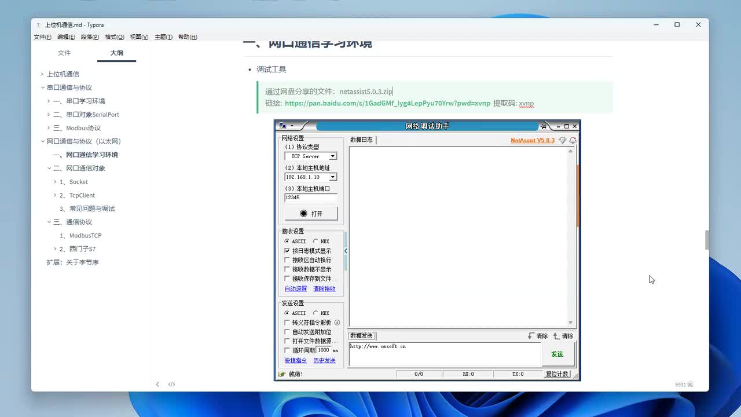Collapse 网口通信与协议（以太网） outline chevron
The width and height of the screenshot is (741, 417).
42,141
